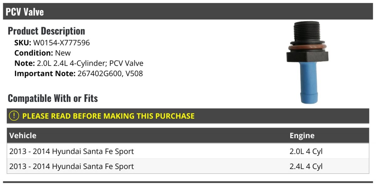376x186 pixels.
Task: Click the Engine column header
Action: tap(302, 135)
